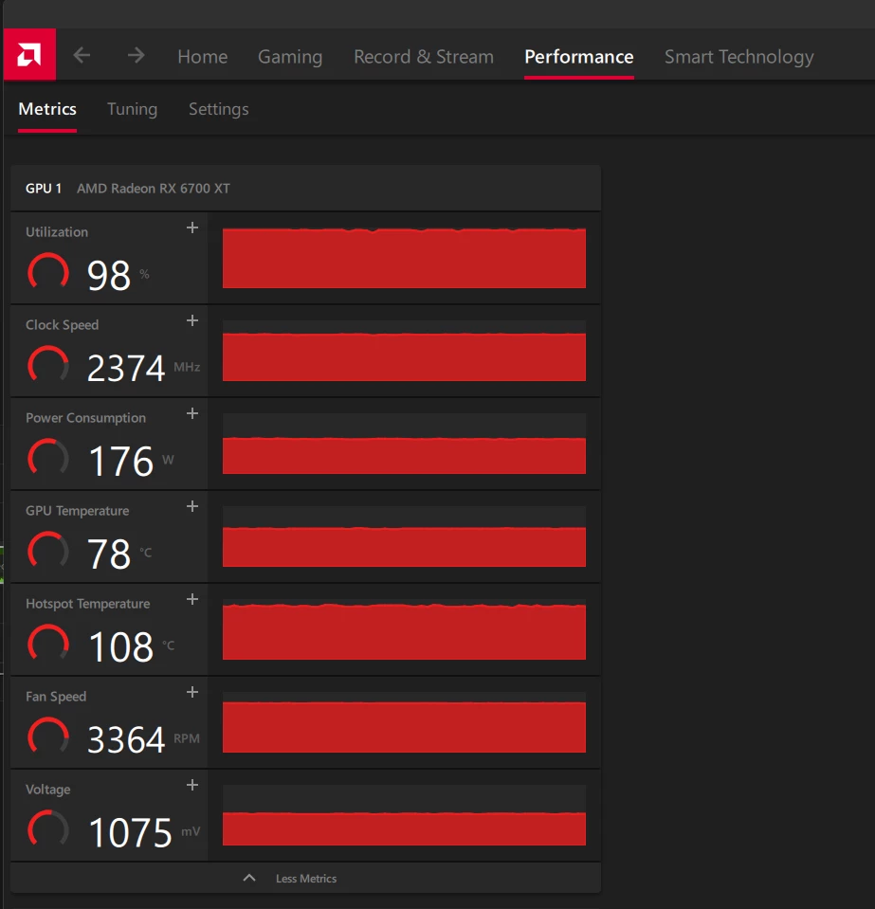The height and width of the screenshot is (909, 875).
Task: Go back with the left arrow
Action: click(82, 56)
